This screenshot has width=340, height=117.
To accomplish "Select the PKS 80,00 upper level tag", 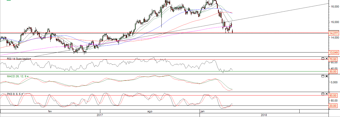I will click(x=333, y=95).
